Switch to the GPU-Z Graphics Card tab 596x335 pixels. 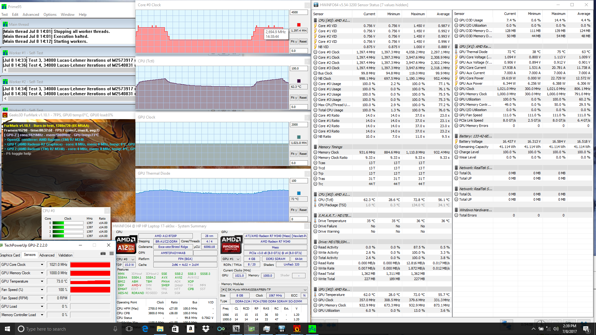tap(10, 255)
